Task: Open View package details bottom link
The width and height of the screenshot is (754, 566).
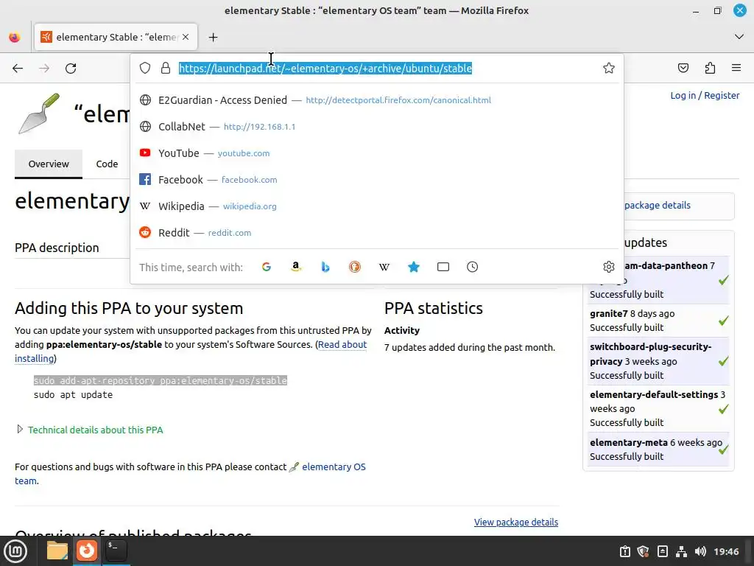Action: 516,523
